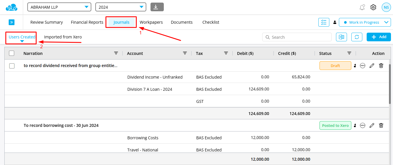Screen dimensions: 393x165
Task: Open the 2024 year dropdown
Action: pos(121,7)
